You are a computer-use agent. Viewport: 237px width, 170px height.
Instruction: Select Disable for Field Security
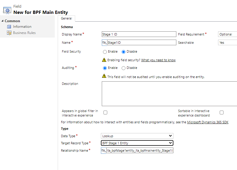tap(123, 52)
